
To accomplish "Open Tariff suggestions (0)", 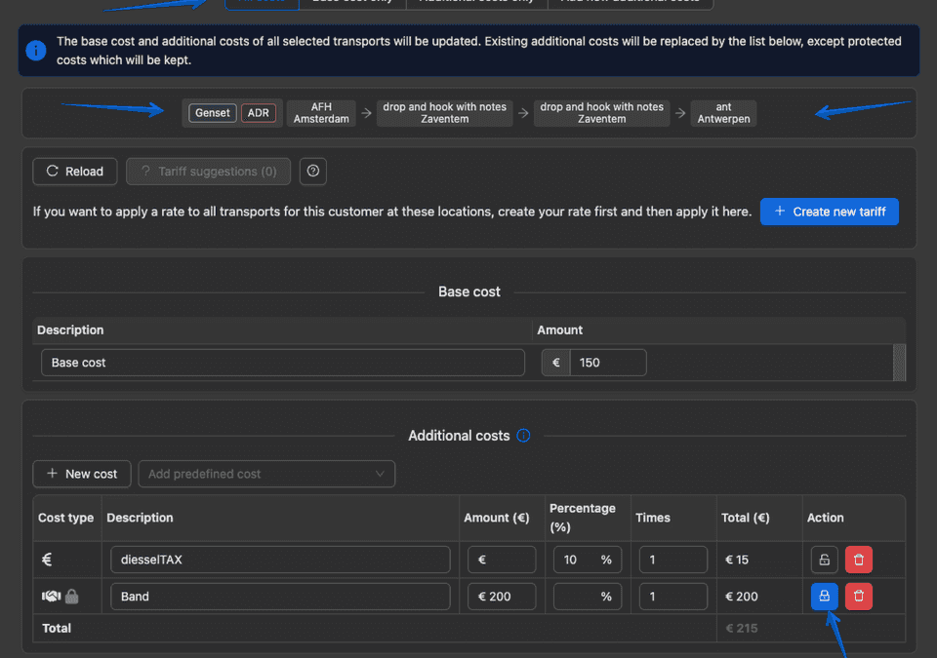I will coord(208,172).
